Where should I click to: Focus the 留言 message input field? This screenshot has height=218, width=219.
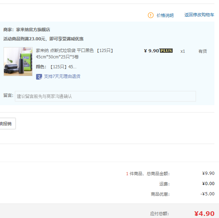click(x=105, y=96)
